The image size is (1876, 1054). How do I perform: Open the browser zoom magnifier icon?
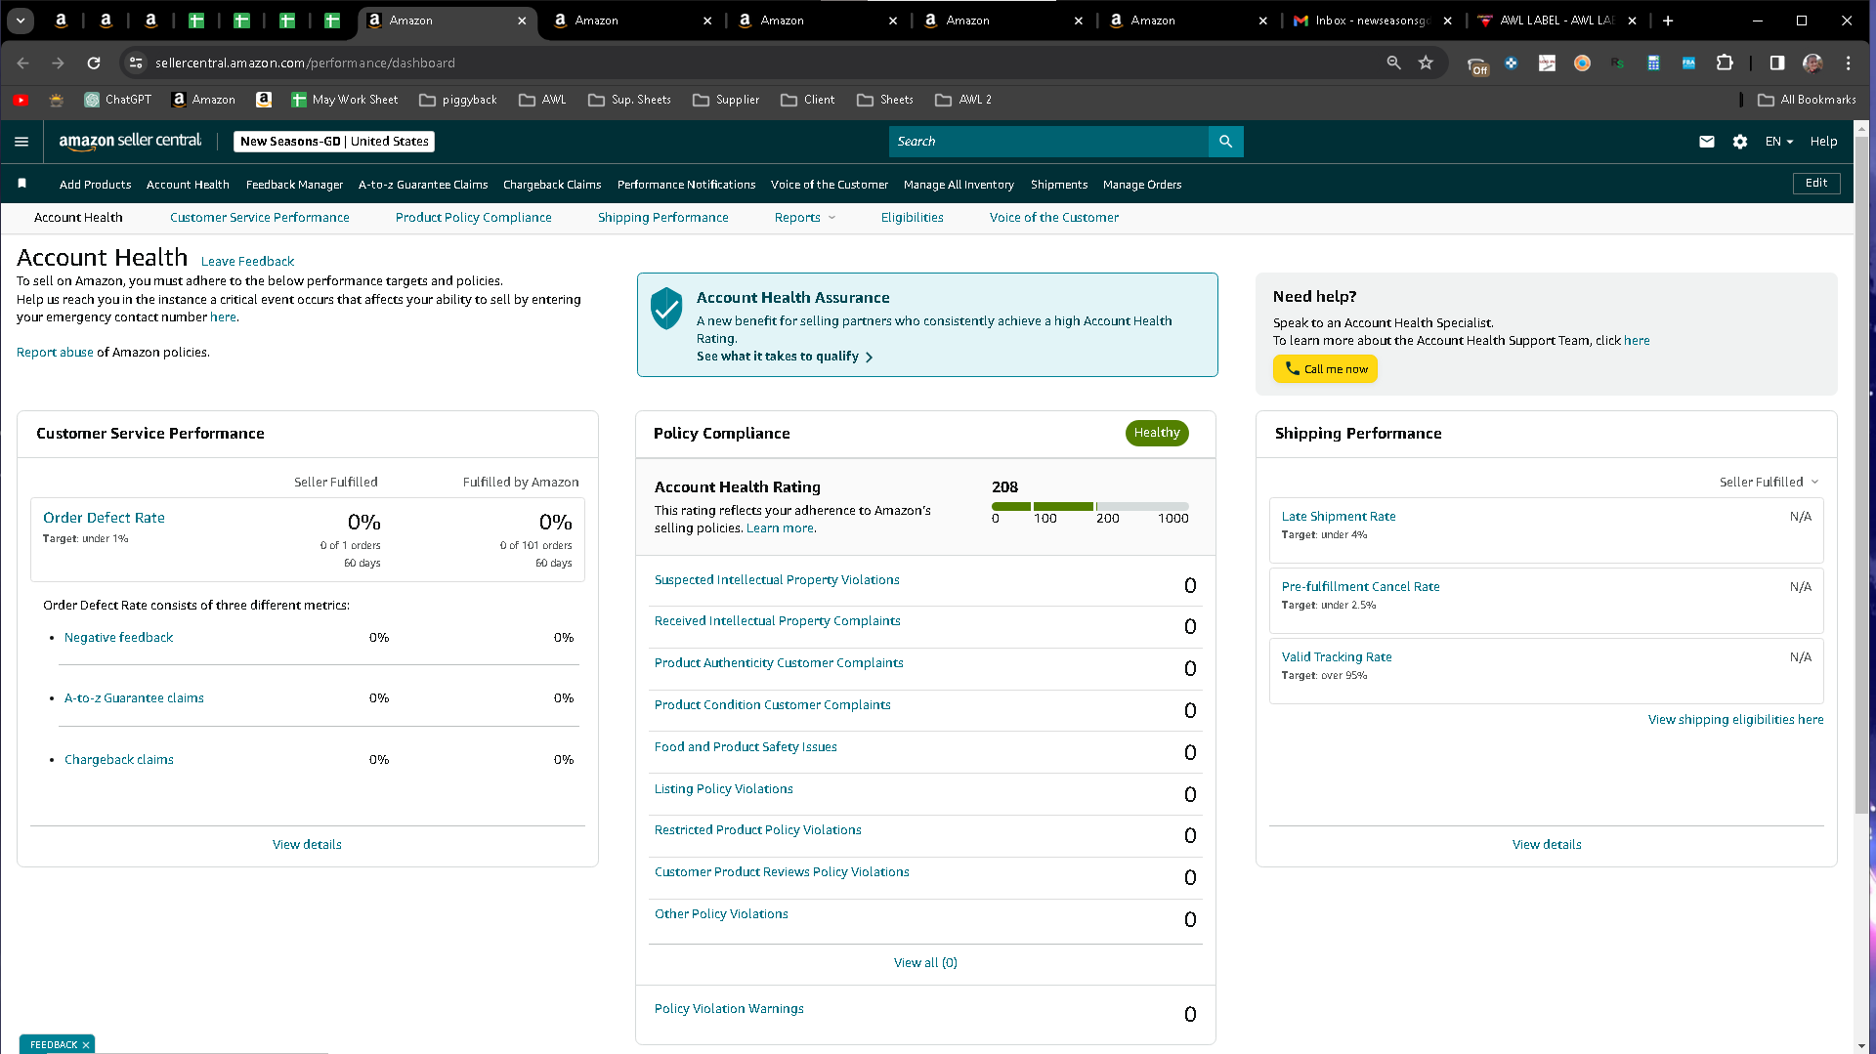point(1393,63)
